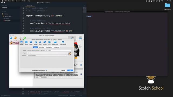Open the Type dropdown showing Linux
Viewport: 173px width, 97px height.
(47, 53)
